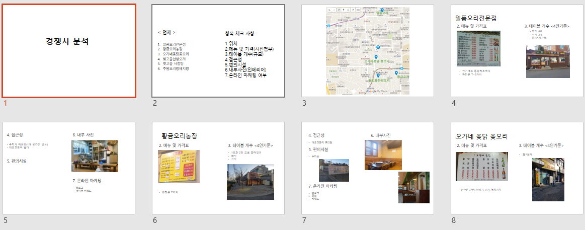Pick the '오가네 옻닭 옻오리' slide thumbnail
The height and width of the screenshot is (230, 585).
tap(517, 168)
